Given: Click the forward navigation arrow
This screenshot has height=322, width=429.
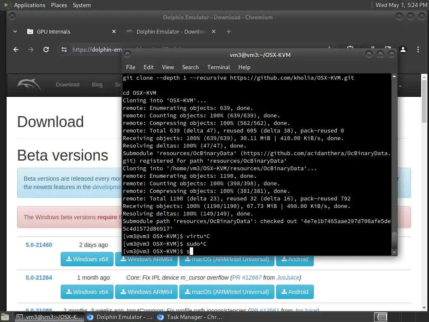Looking at the screenshot, I should click(31, 49).
